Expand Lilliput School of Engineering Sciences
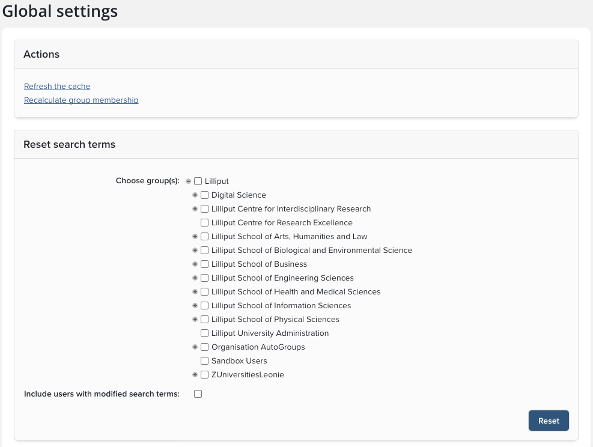Screen dimensions: 593x447 (195, 278)
